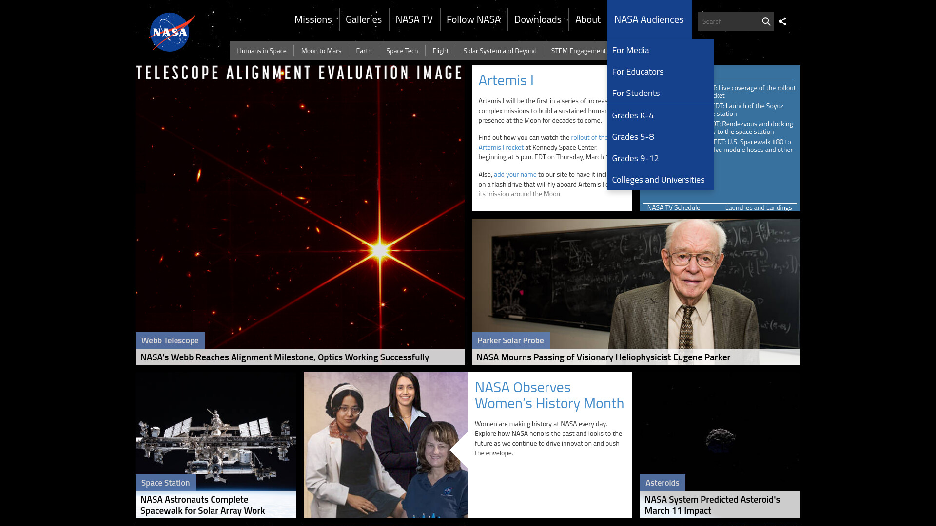Open the Missions menu
The image size is (936, 526).
[x=313, y=19]
